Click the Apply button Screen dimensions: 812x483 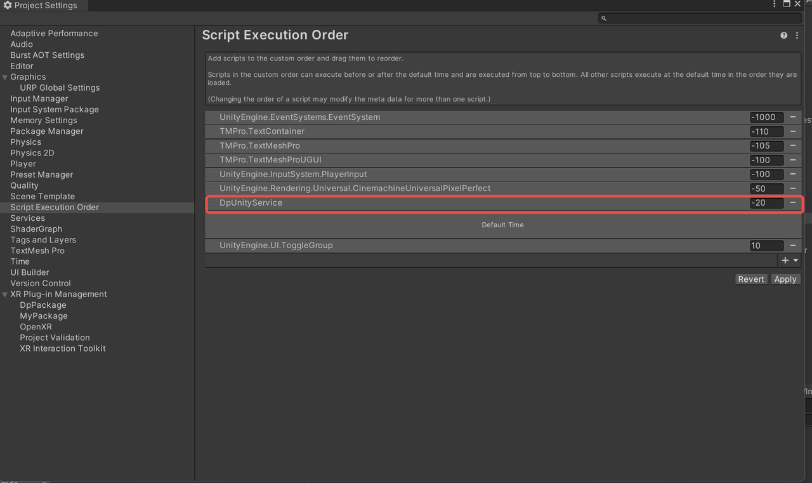785,279
